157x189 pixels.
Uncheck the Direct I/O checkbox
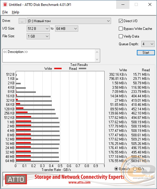coord(121,21)
